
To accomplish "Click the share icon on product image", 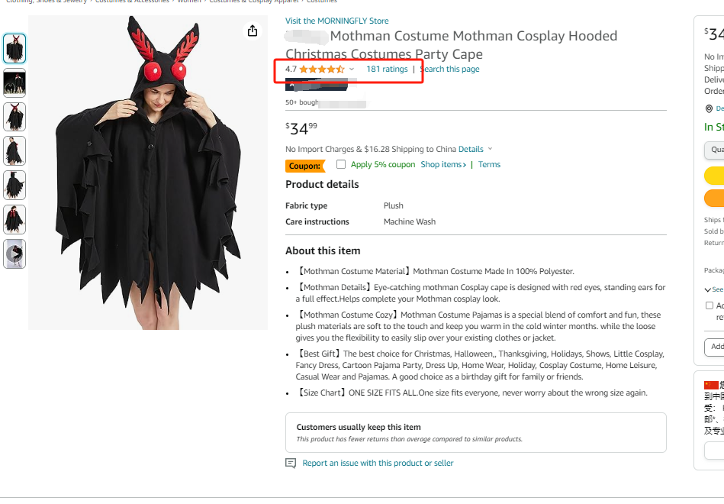I will (x=252, y=31).
